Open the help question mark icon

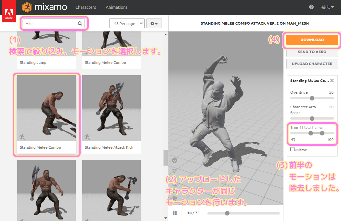311,7
